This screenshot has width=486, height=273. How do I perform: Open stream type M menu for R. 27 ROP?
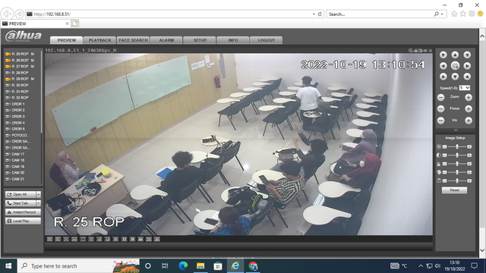[33, 66]
